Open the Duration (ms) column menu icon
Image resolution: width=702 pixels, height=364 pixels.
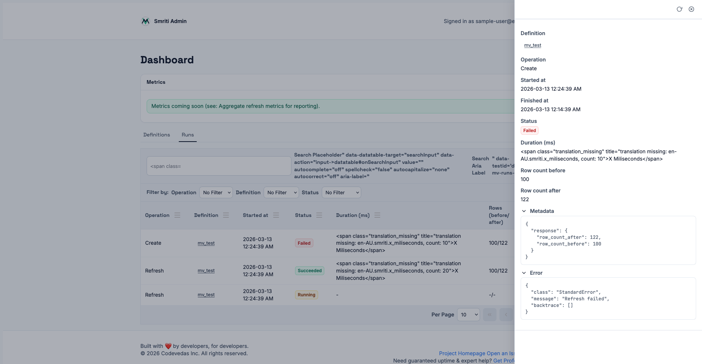(377, 215)
